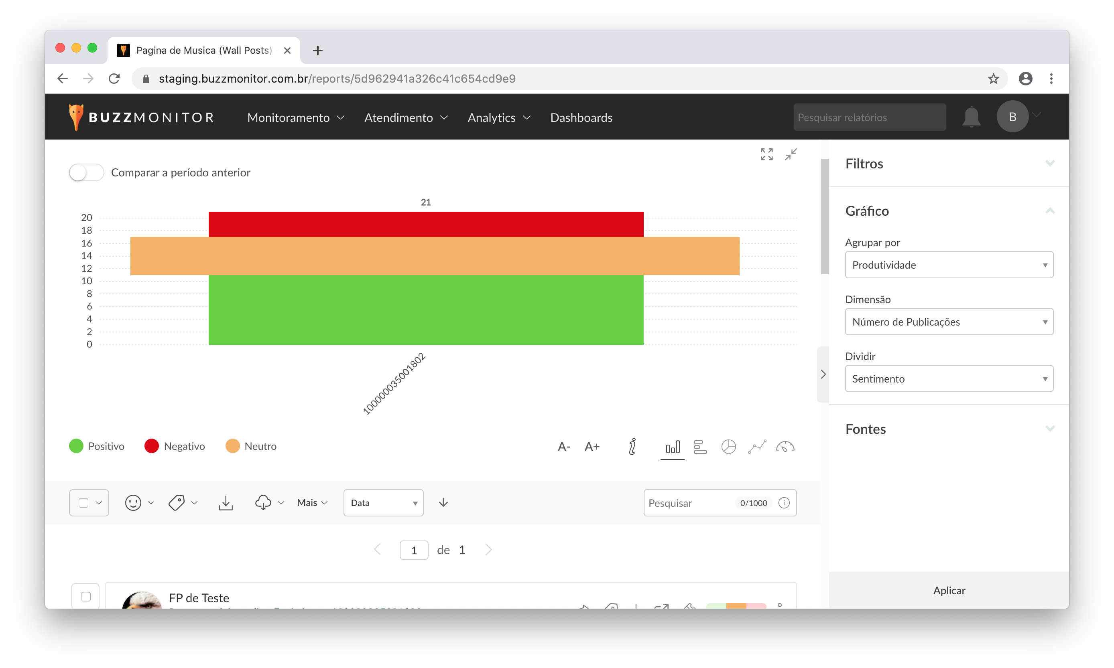This screenshot has width=1114, height=668.
Task: Click the Negativo red legend swatch
Action: tap(151, 446)
